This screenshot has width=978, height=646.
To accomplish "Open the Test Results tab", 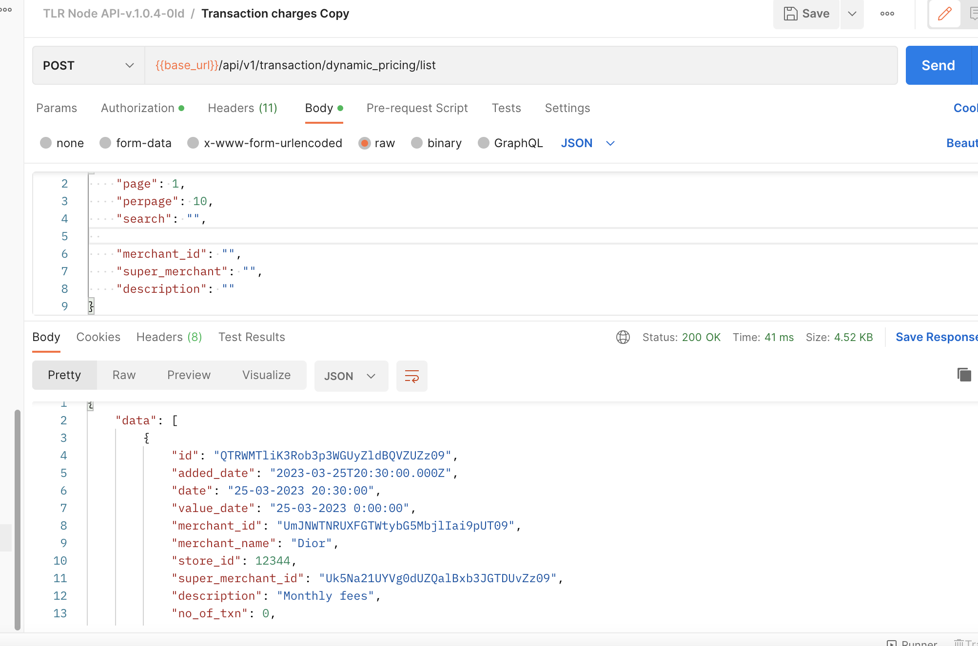I will [252, 337].
